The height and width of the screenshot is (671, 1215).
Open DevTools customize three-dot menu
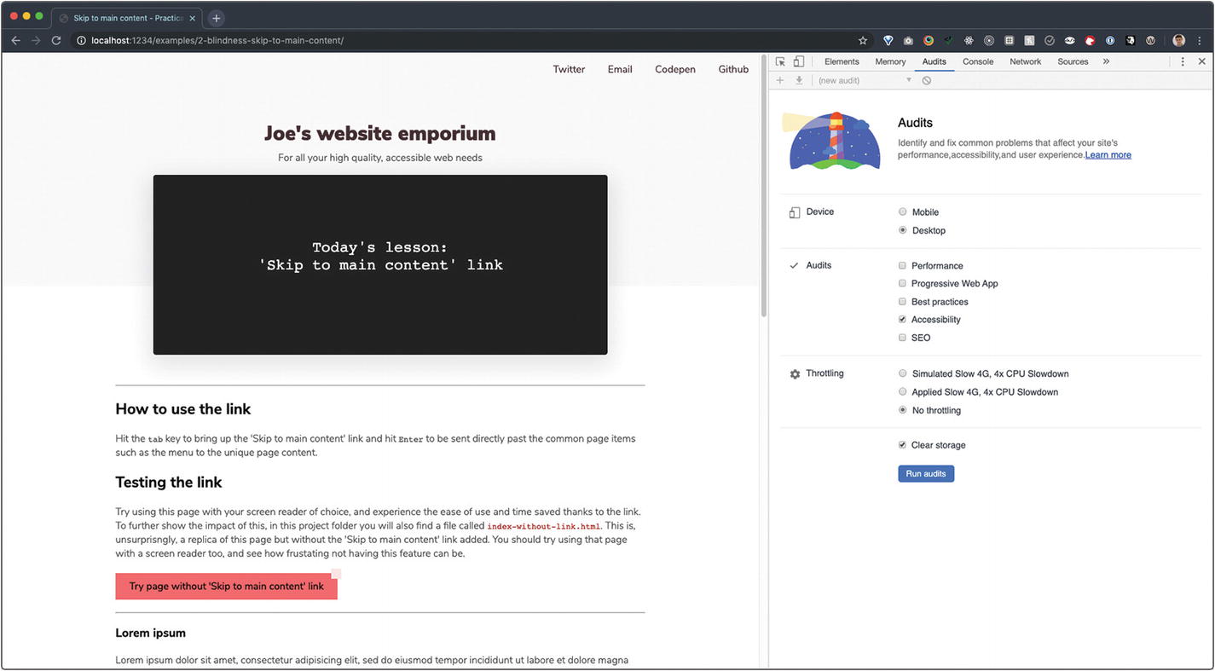(1183, 61)
